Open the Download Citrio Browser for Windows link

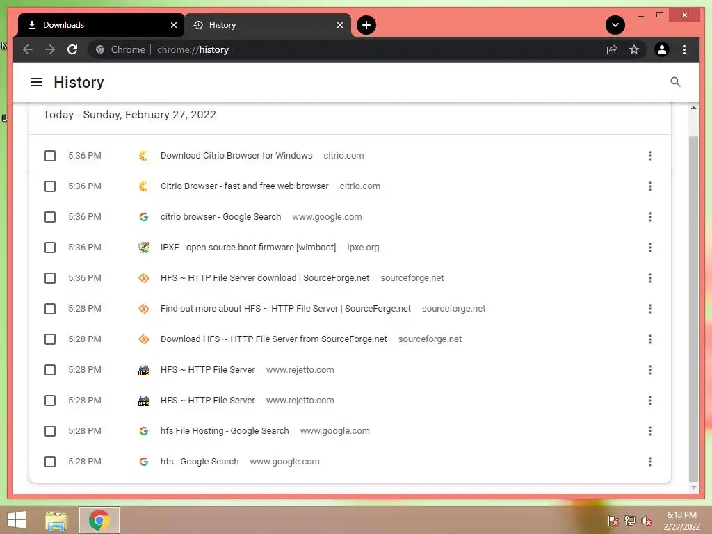(x=236, y=155)
